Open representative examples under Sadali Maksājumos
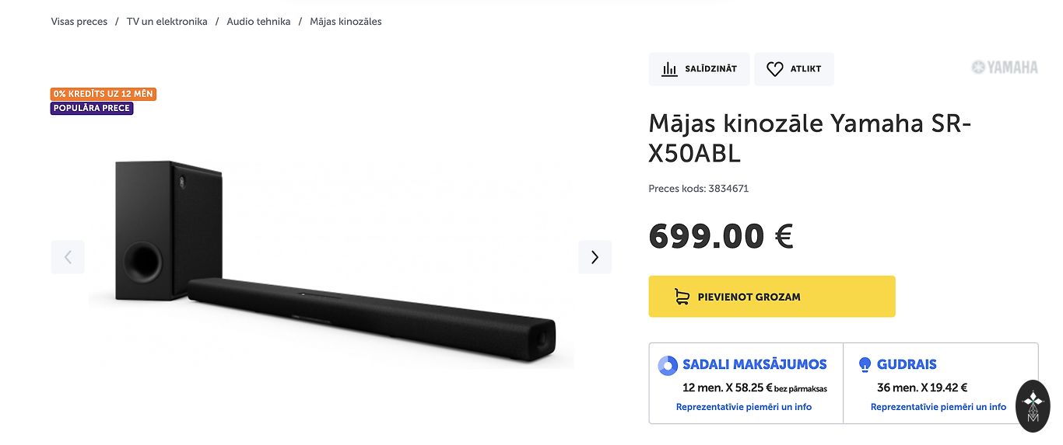 coord(743,407)
